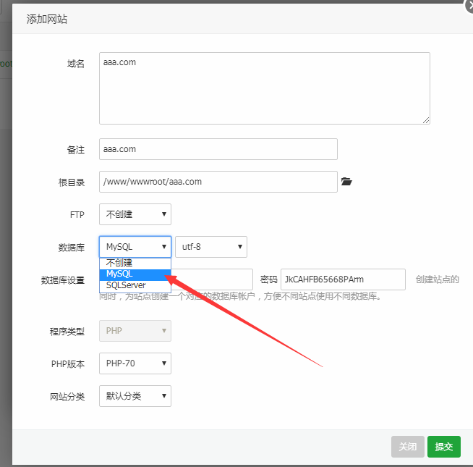Click the 密码 label
The width and height of the screenshot is (473, 467).
point(269,279)
